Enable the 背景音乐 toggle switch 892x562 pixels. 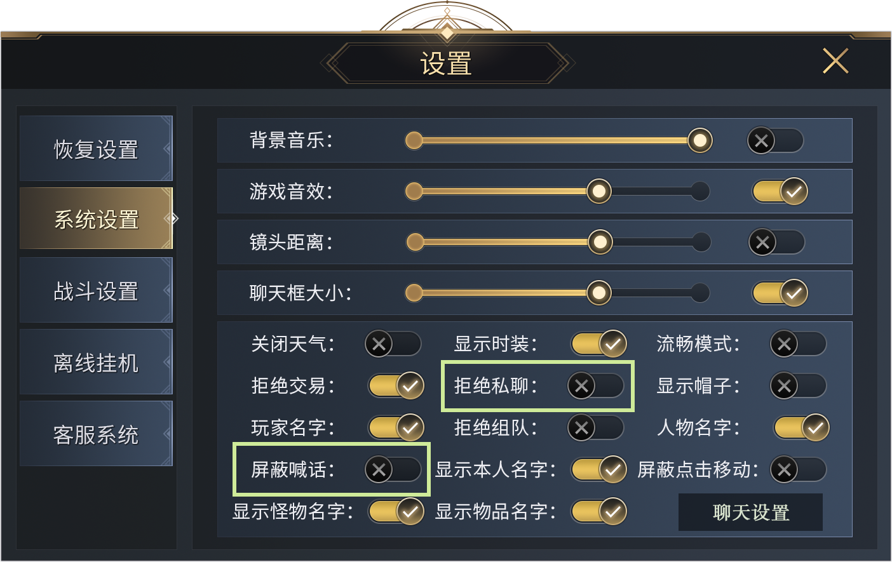pos(775,140)
